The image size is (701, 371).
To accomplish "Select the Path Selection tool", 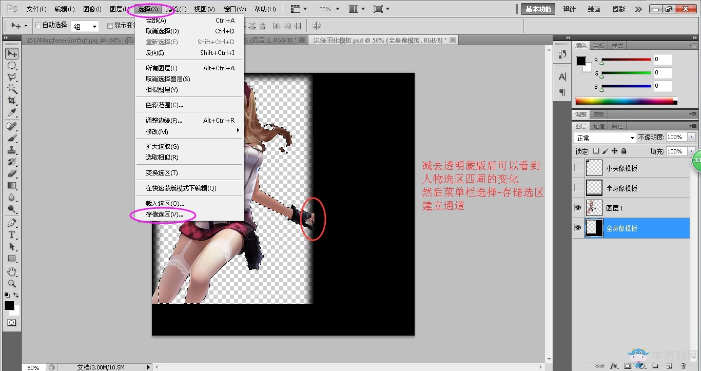I will click(12, 246).
